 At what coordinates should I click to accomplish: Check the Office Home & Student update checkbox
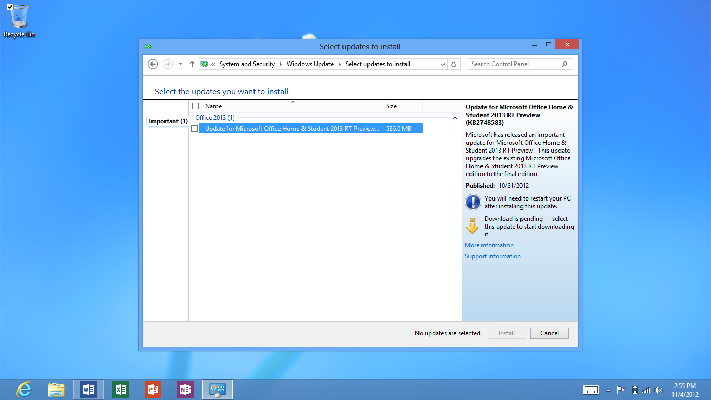pos(195,129)
